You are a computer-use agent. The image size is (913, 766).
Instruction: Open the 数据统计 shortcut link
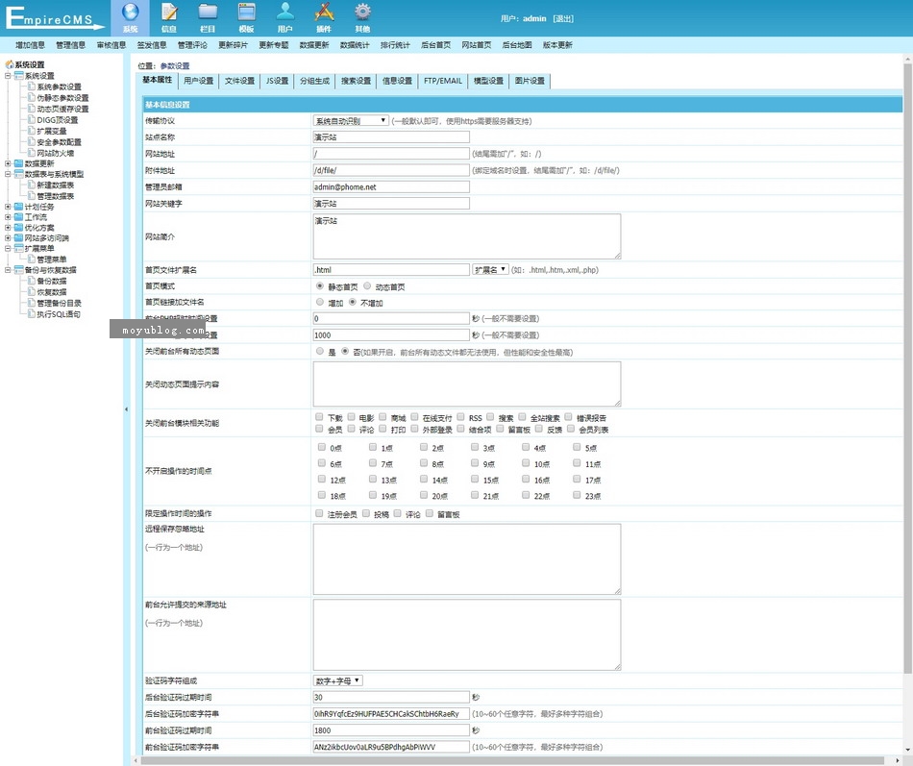[356, 45]
